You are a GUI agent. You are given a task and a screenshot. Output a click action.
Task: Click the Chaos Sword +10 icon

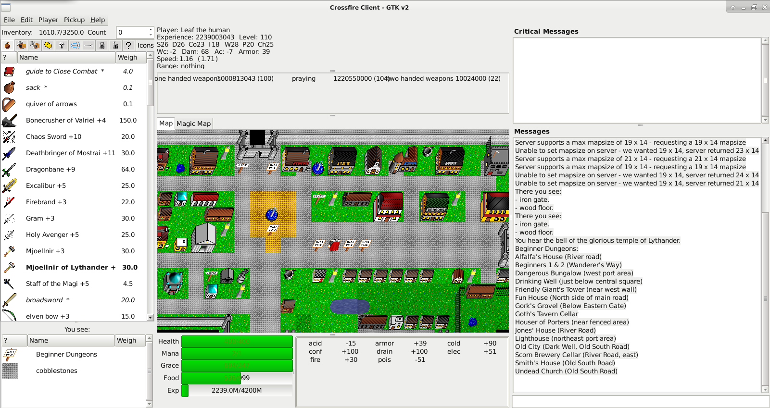[x=9, y=136]
